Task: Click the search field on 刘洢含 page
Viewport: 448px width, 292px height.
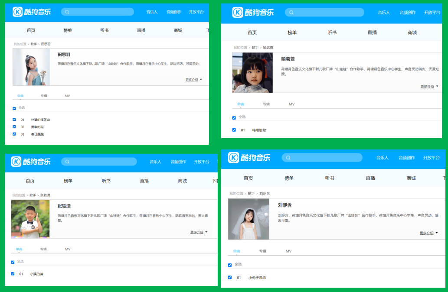Action: [x=322, y=158]
